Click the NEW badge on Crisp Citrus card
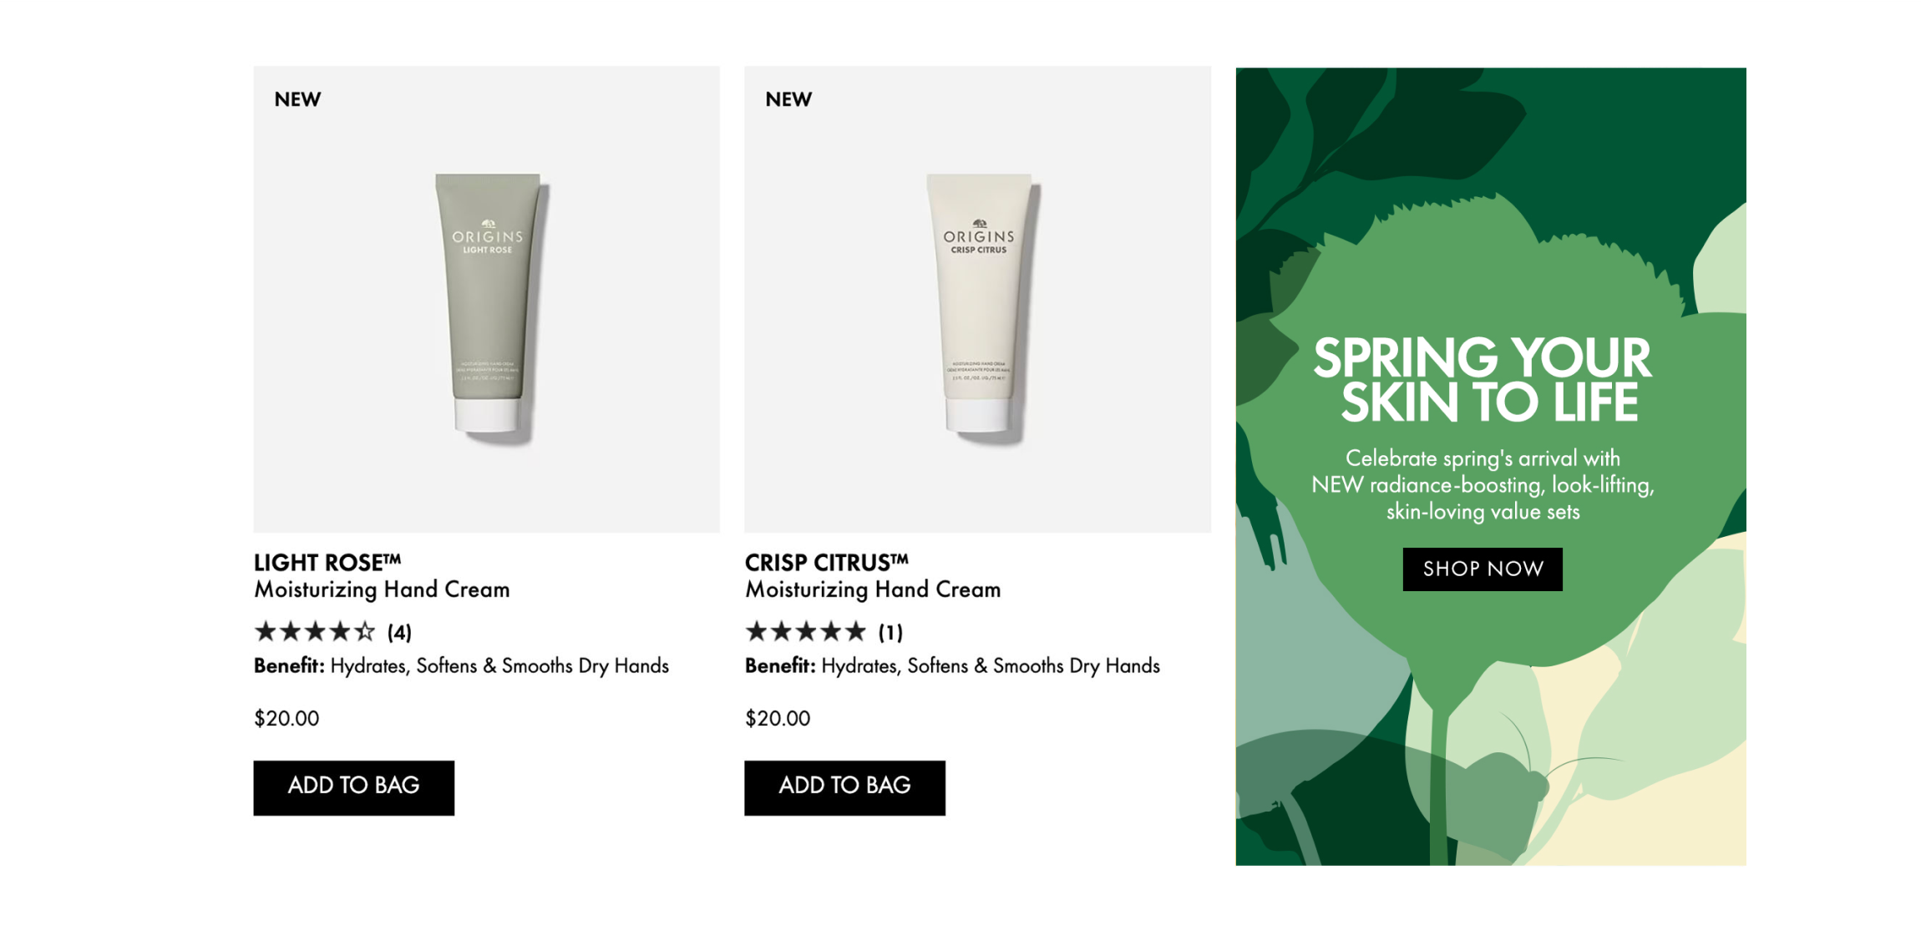Image resolution: width=1921 pixels, height=936 pixels. pos(788,99)
